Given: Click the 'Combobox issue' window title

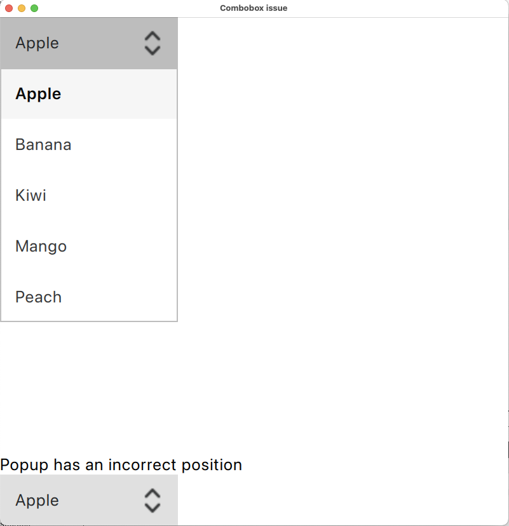Looking at the screenshot, I should (254, 8).
